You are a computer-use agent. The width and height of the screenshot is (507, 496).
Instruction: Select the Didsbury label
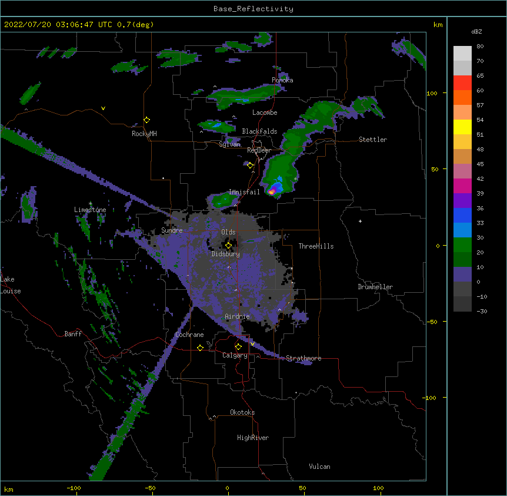click(x=226, y=254)
